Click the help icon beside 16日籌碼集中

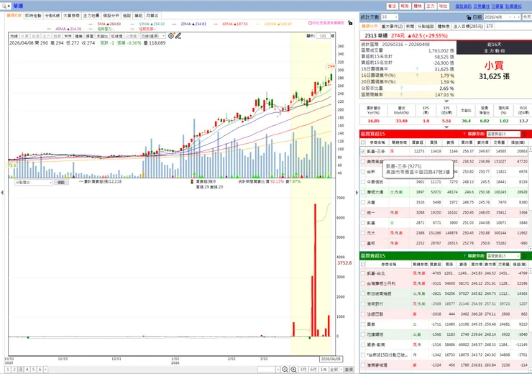click(417, 69)
